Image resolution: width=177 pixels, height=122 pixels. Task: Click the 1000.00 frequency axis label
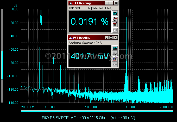[x=91, y=107]
